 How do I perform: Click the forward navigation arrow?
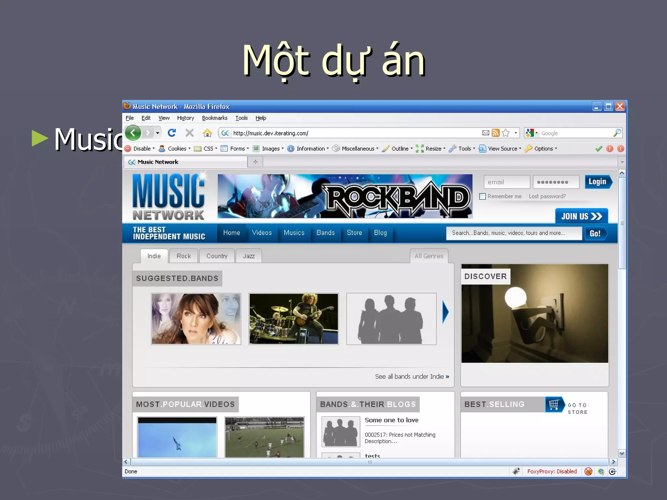pos(148,133)
